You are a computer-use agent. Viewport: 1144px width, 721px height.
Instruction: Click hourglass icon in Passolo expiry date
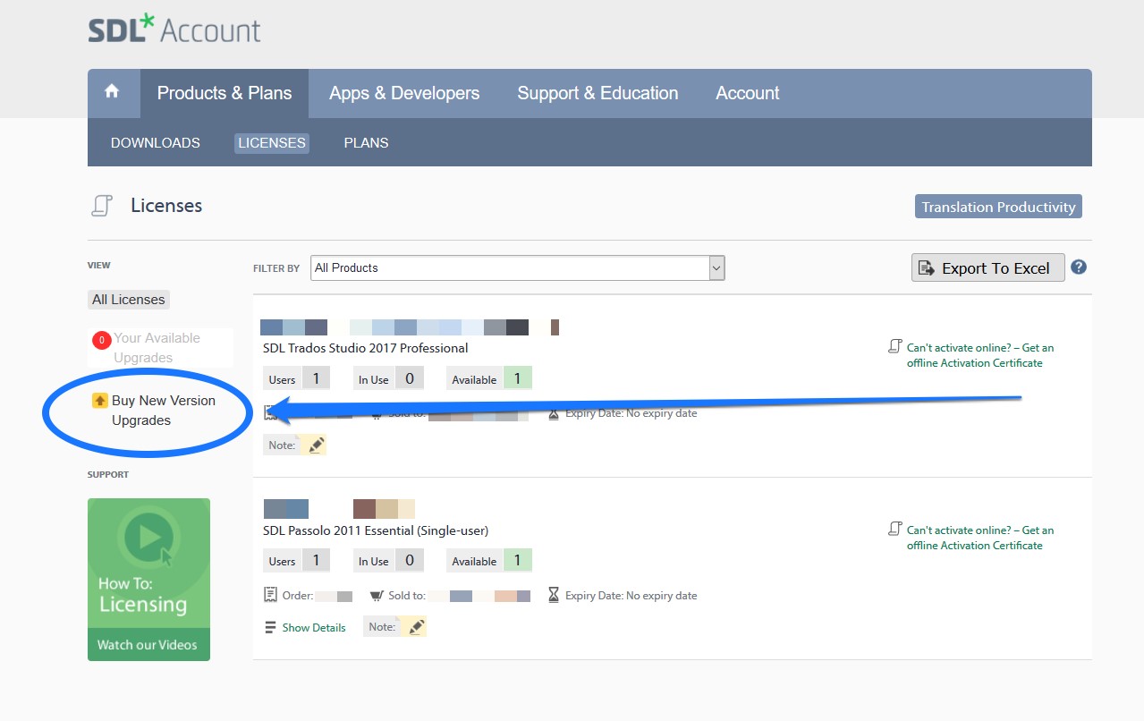554,595
